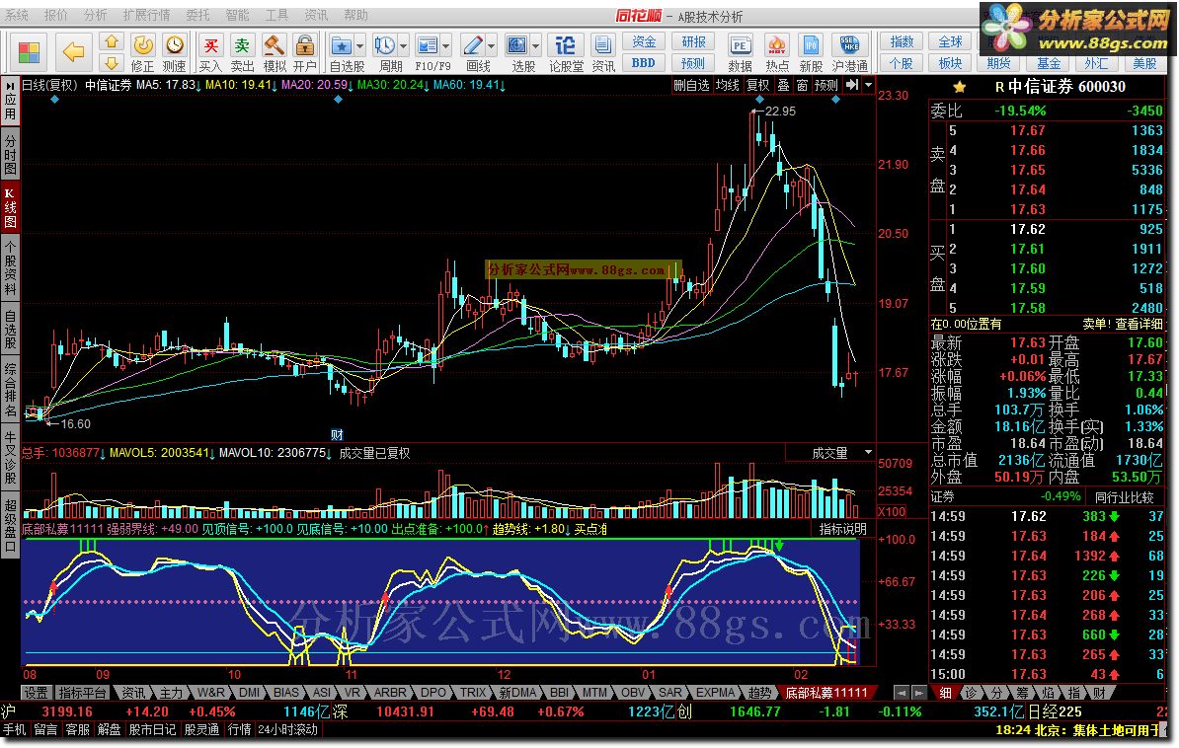Open the F10/F9 info toolbar icon
Viewport: 1179px width, 748px height.
pyautogui.click(x=428, y=45)
